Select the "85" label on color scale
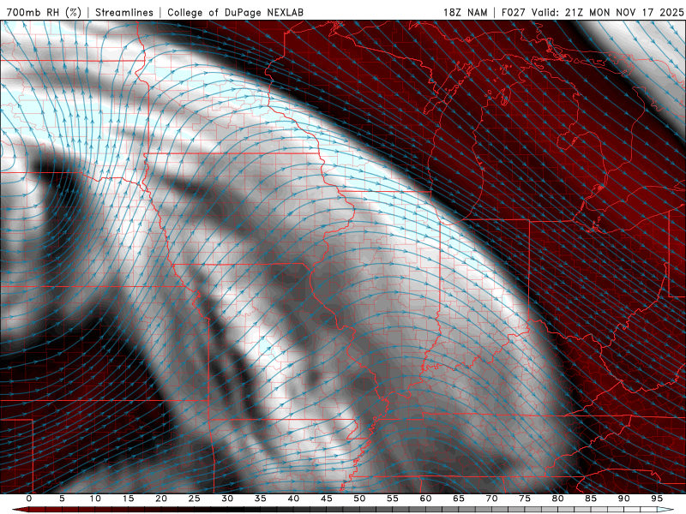The image size is (686, 514). (x=591, y=499)
